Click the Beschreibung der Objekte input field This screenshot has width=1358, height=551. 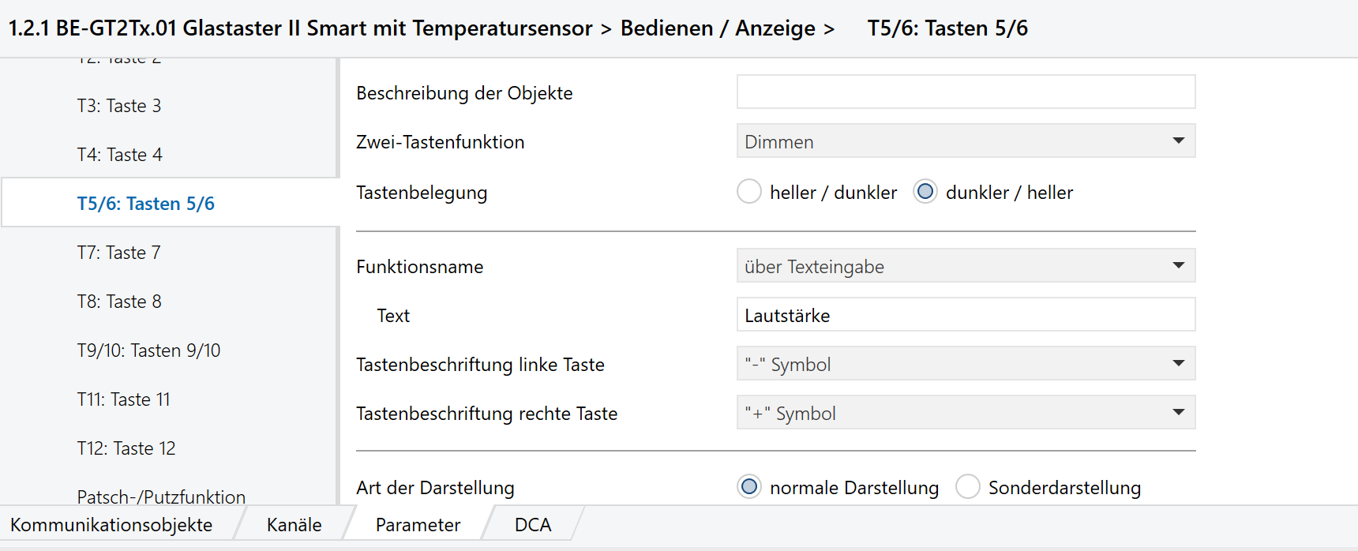click(x=965, y=92)
